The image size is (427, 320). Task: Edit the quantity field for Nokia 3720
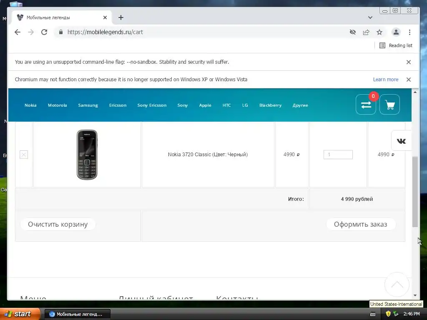coord(338,155)
